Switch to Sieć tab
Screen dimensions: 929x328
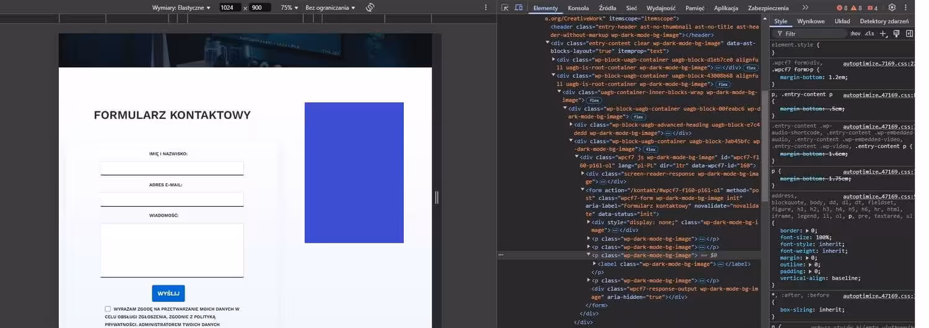click(631, 8)
